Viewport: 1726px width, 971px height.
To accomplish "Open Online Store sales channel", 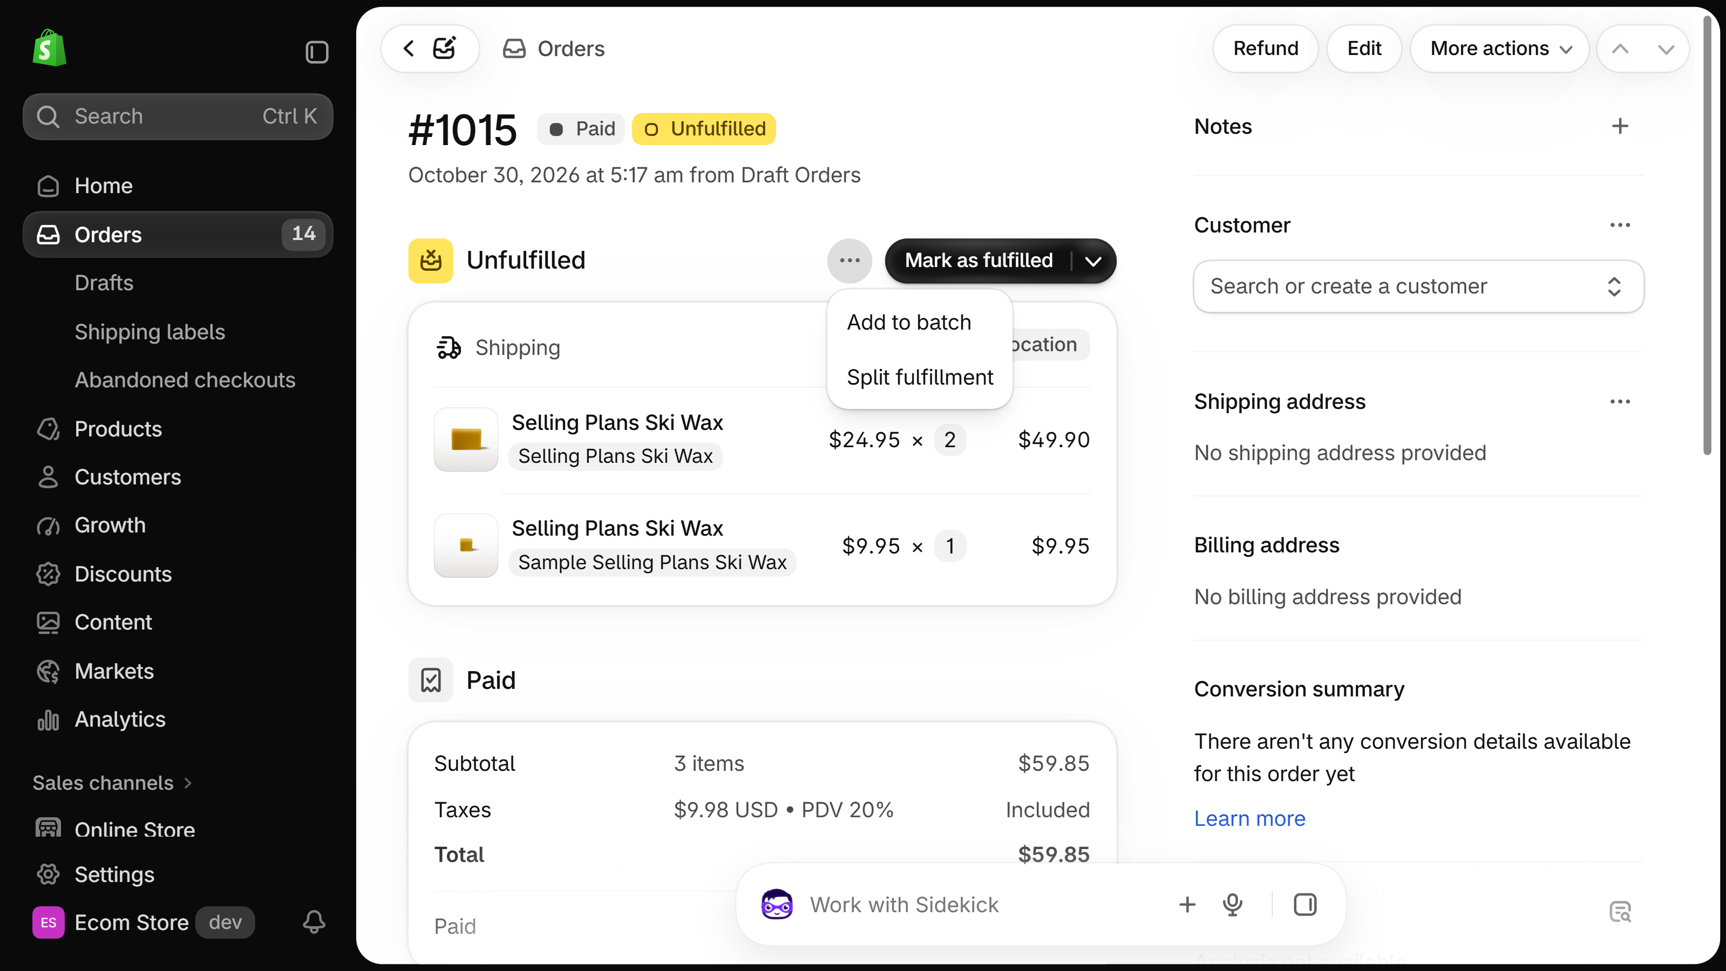I will click(178, 830).
